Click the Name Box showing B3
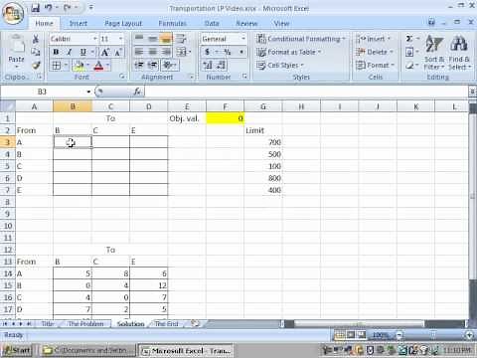 (43, 91)
